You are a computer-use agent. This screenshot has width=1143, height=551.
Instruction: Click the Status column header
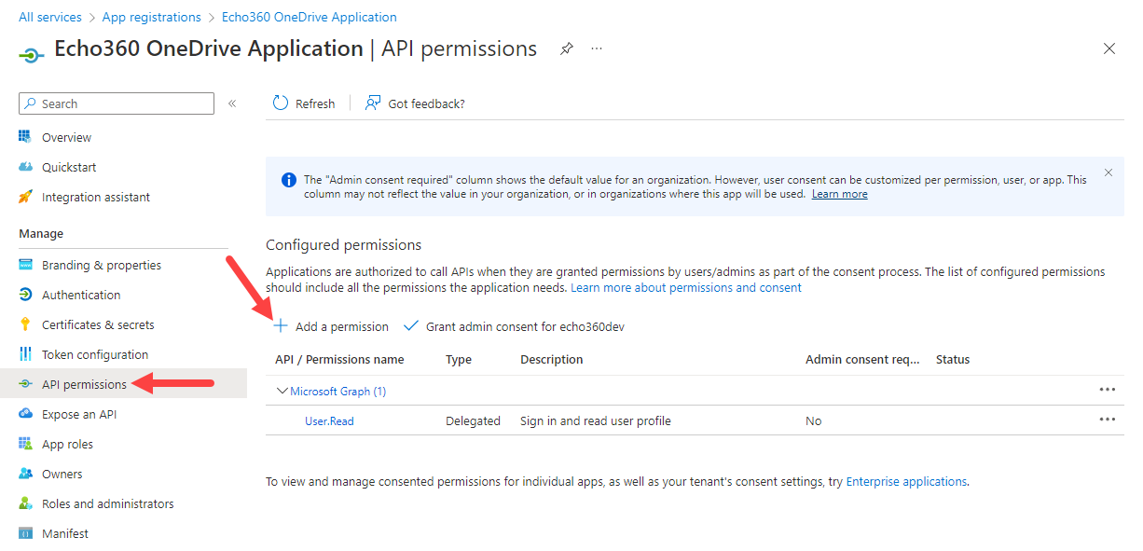[953, 359]
